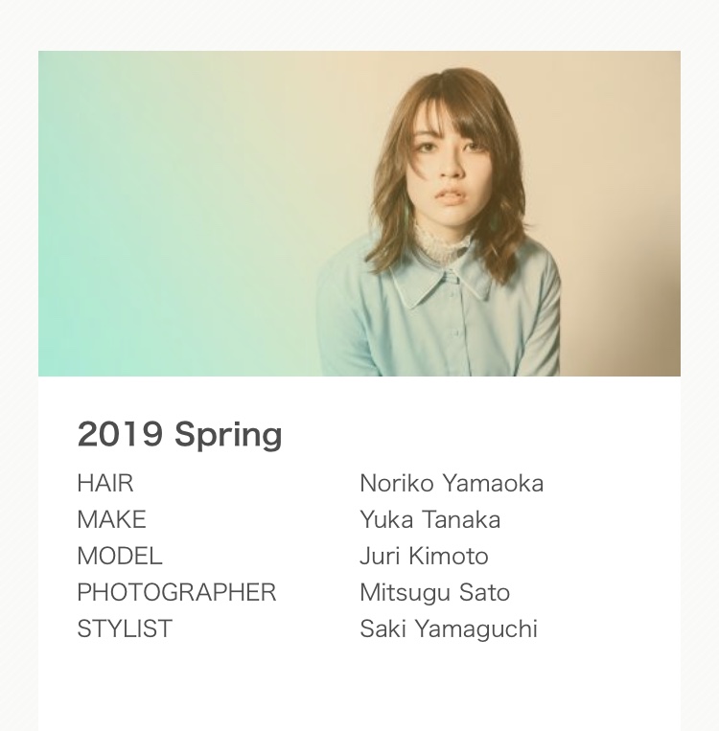Open stylist Saki Yamaguchi's name
Image resolution: width=719 pixels, height=731 pixels.
(x=449, y=628)
